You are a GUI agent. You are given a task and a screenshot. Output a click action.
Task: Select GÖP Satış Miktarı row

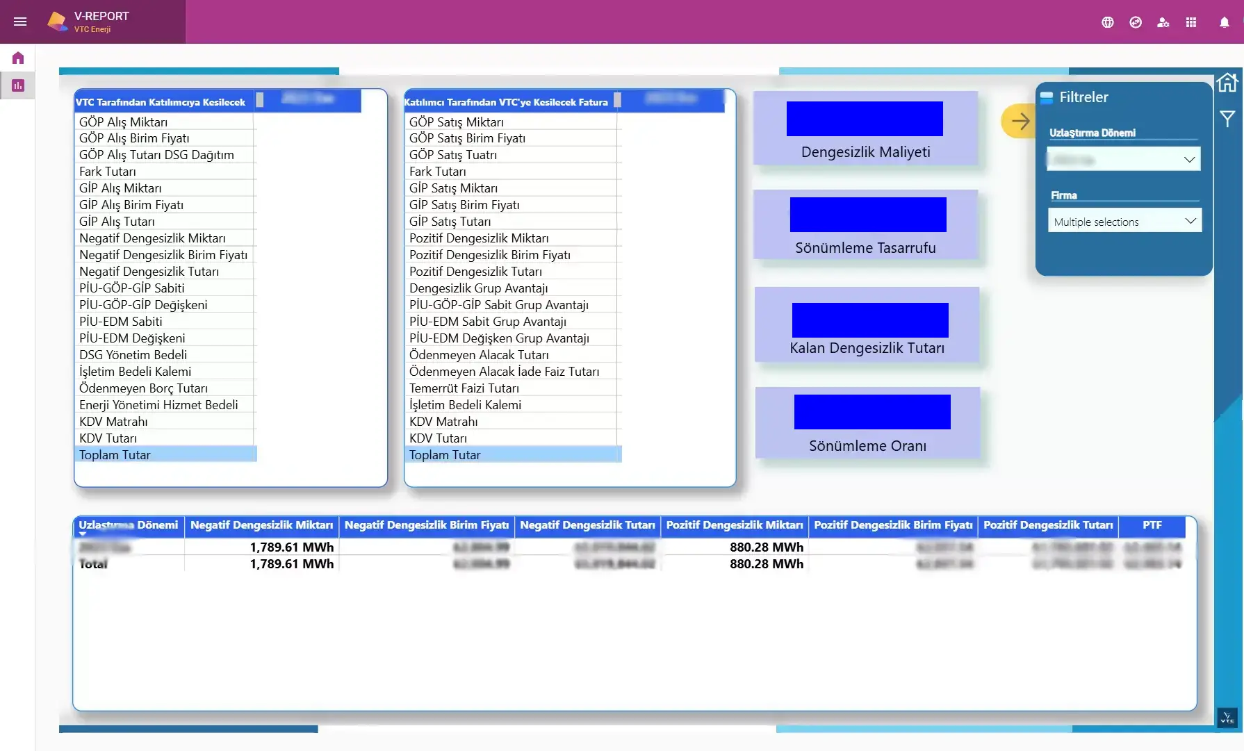click(456, 122)
